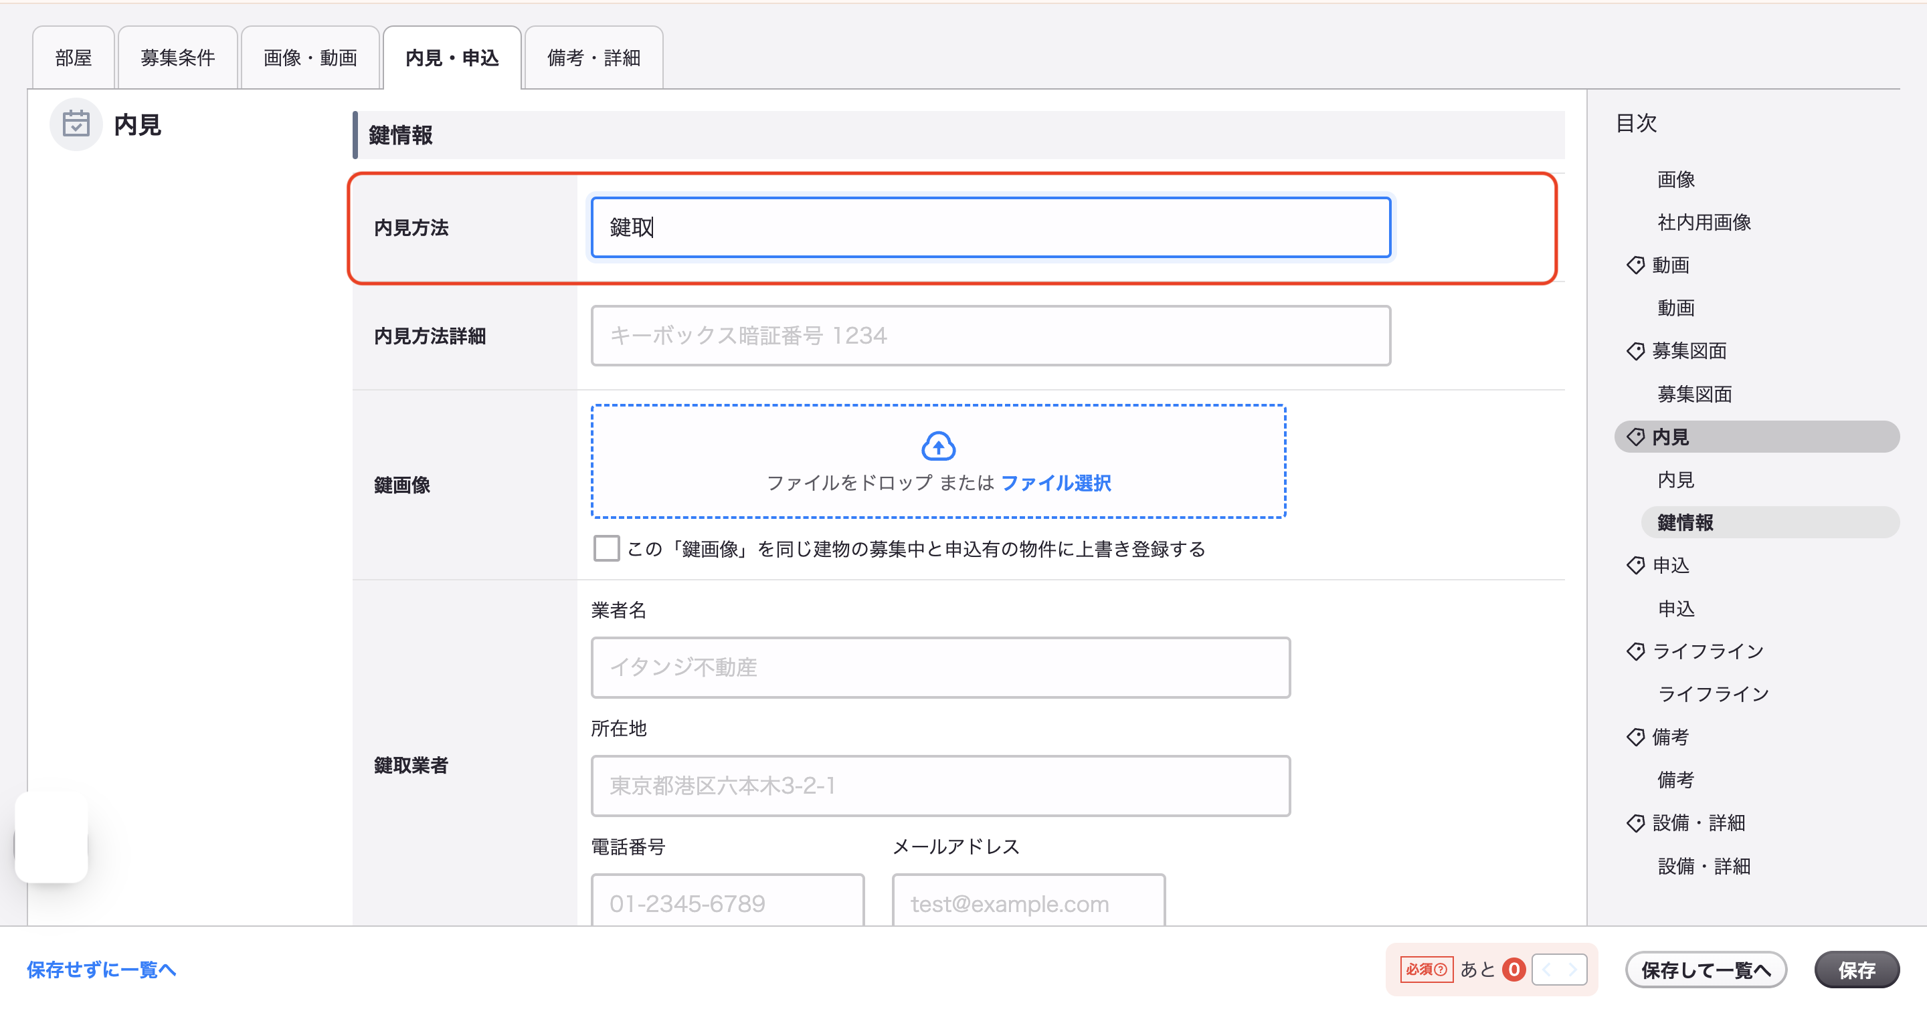Select the 内見・申込 tab
This screenshot has width=1927, height=1011.
click(x=452, y=58)
